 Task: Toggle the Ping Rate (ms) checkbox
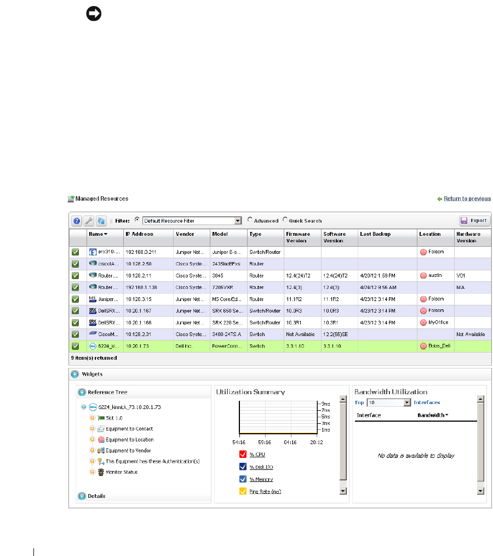242,491
